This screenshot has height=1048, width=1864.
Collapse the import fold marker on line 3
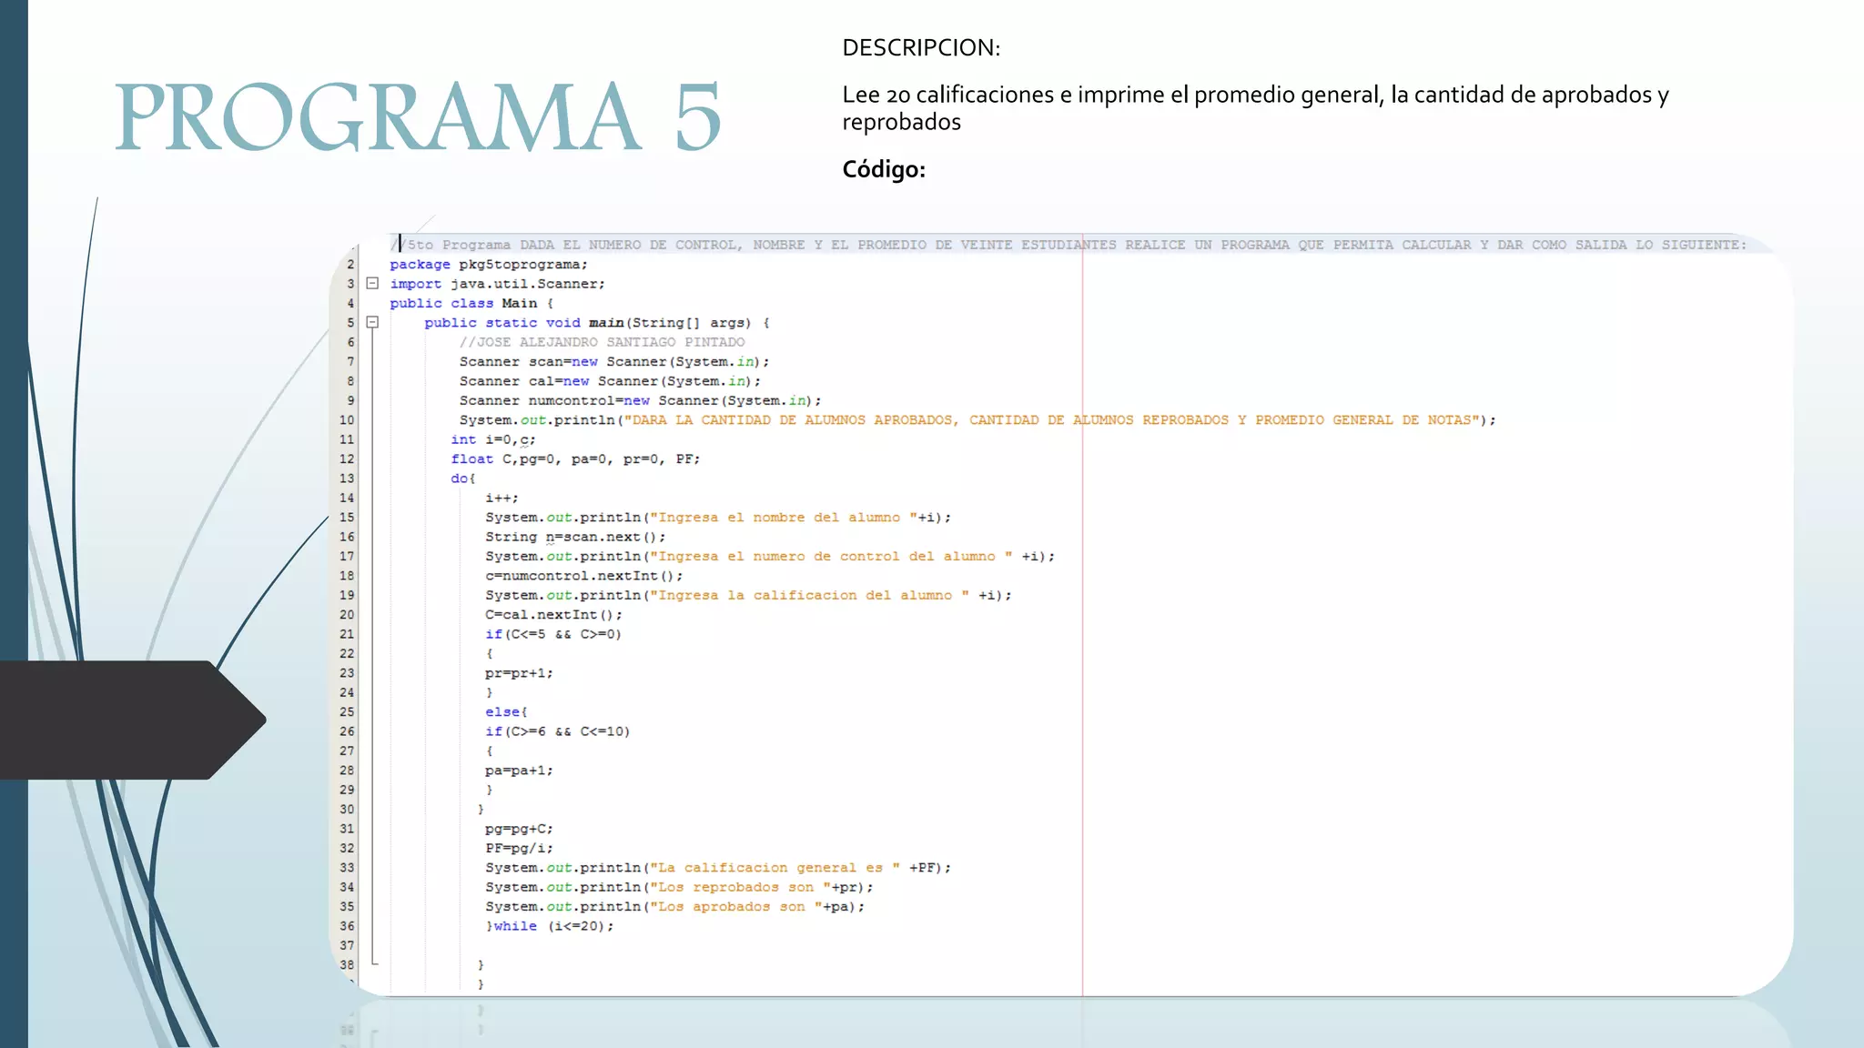pyautogui.click(x=372, y=283)
